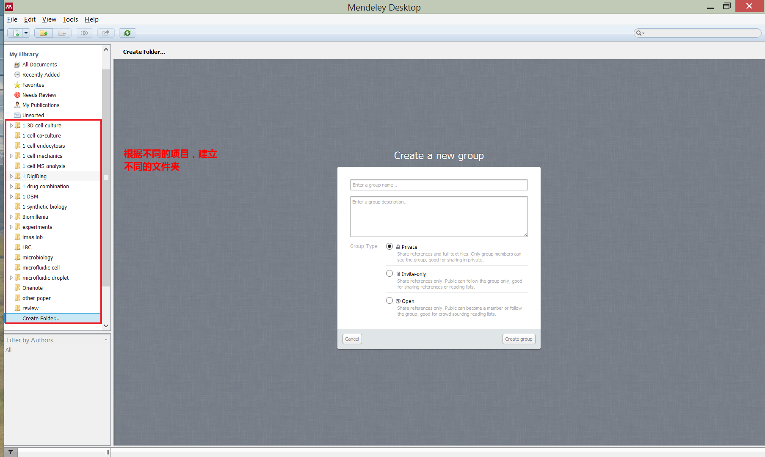Expand the microfluidic droplet folder

[x=11, y=278]
